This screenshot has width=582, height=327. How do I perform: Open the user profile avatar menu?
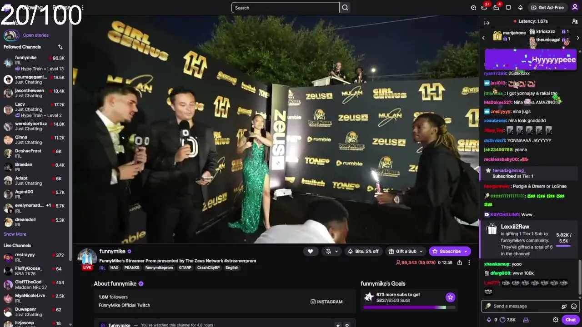tap(575, 8)
